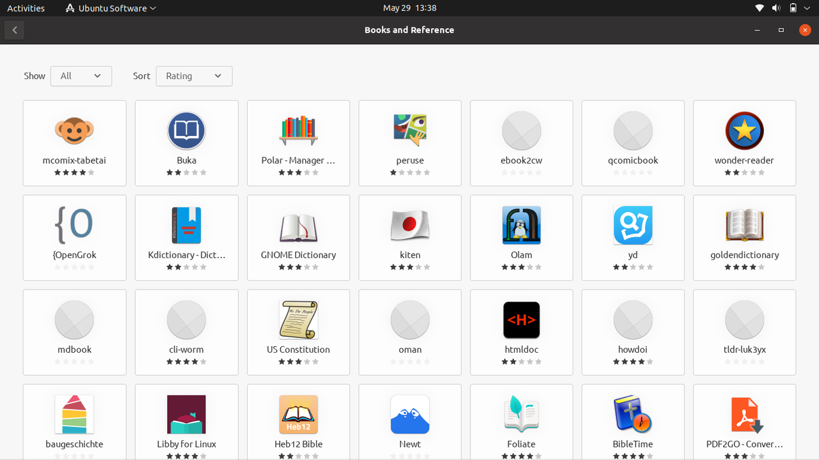Click the 'PDF2GO - Conver…' label

[x=745, y=444]
